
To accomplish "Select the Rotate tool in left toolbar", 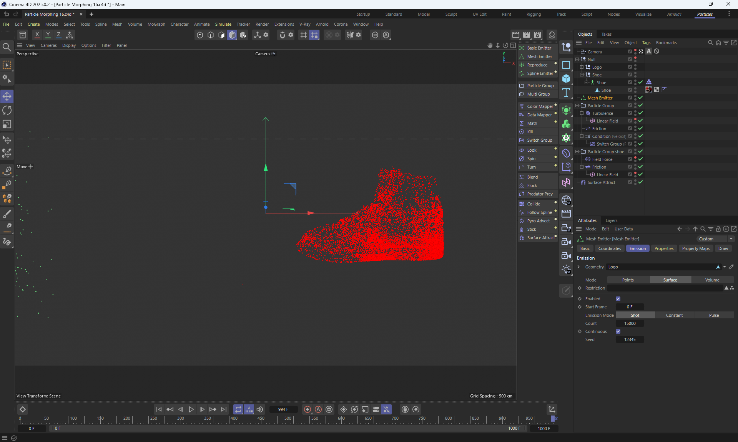I will (x=7, y=111).
